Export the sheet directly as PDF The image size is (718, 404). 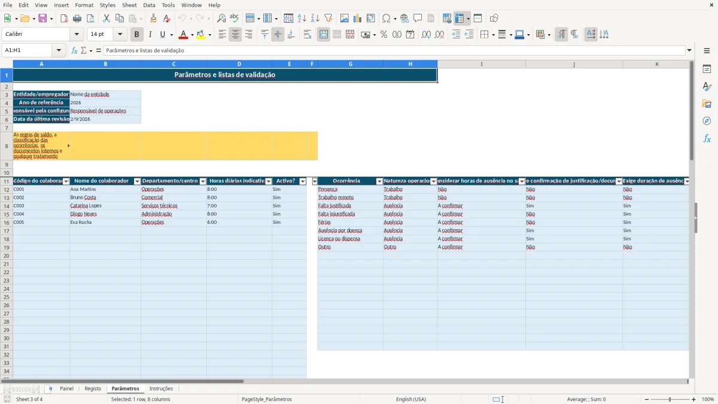[x=64, y=19]
